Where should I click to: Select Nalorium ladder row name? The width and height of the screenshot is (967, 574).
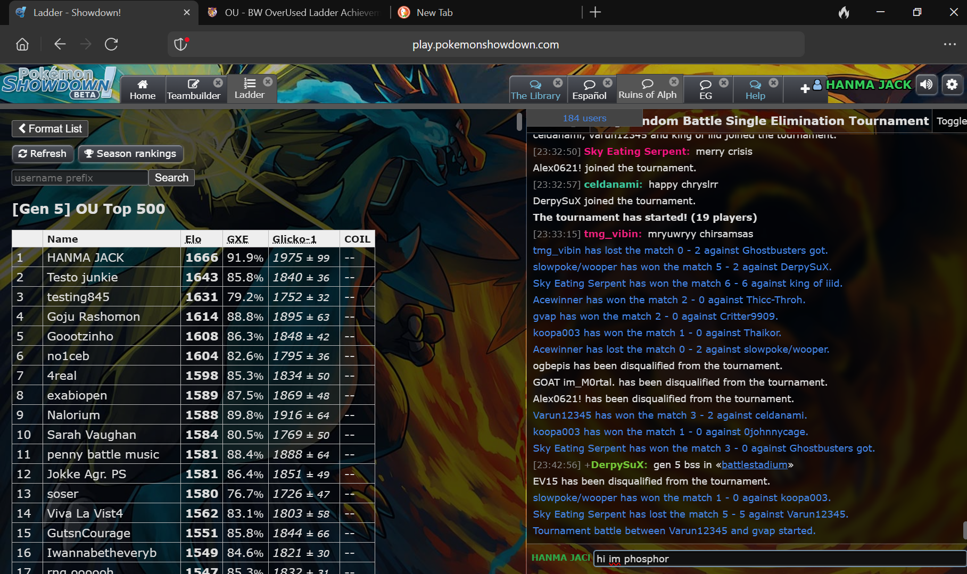tap(73, 415)
